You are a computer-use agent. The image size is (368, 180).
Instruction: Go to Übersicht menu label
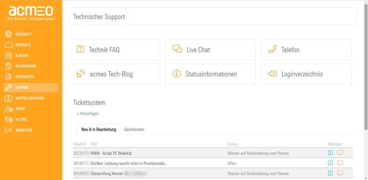(23, 34)
